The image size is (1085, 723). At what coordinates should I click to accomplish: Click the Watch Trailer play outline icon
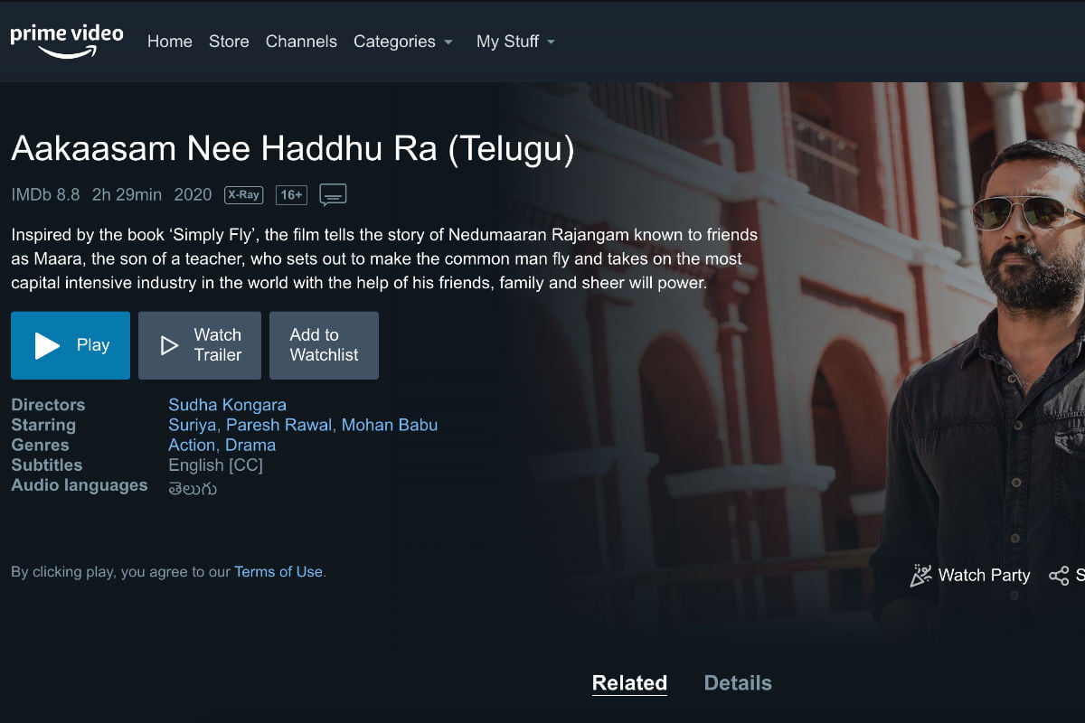[169, 345]
